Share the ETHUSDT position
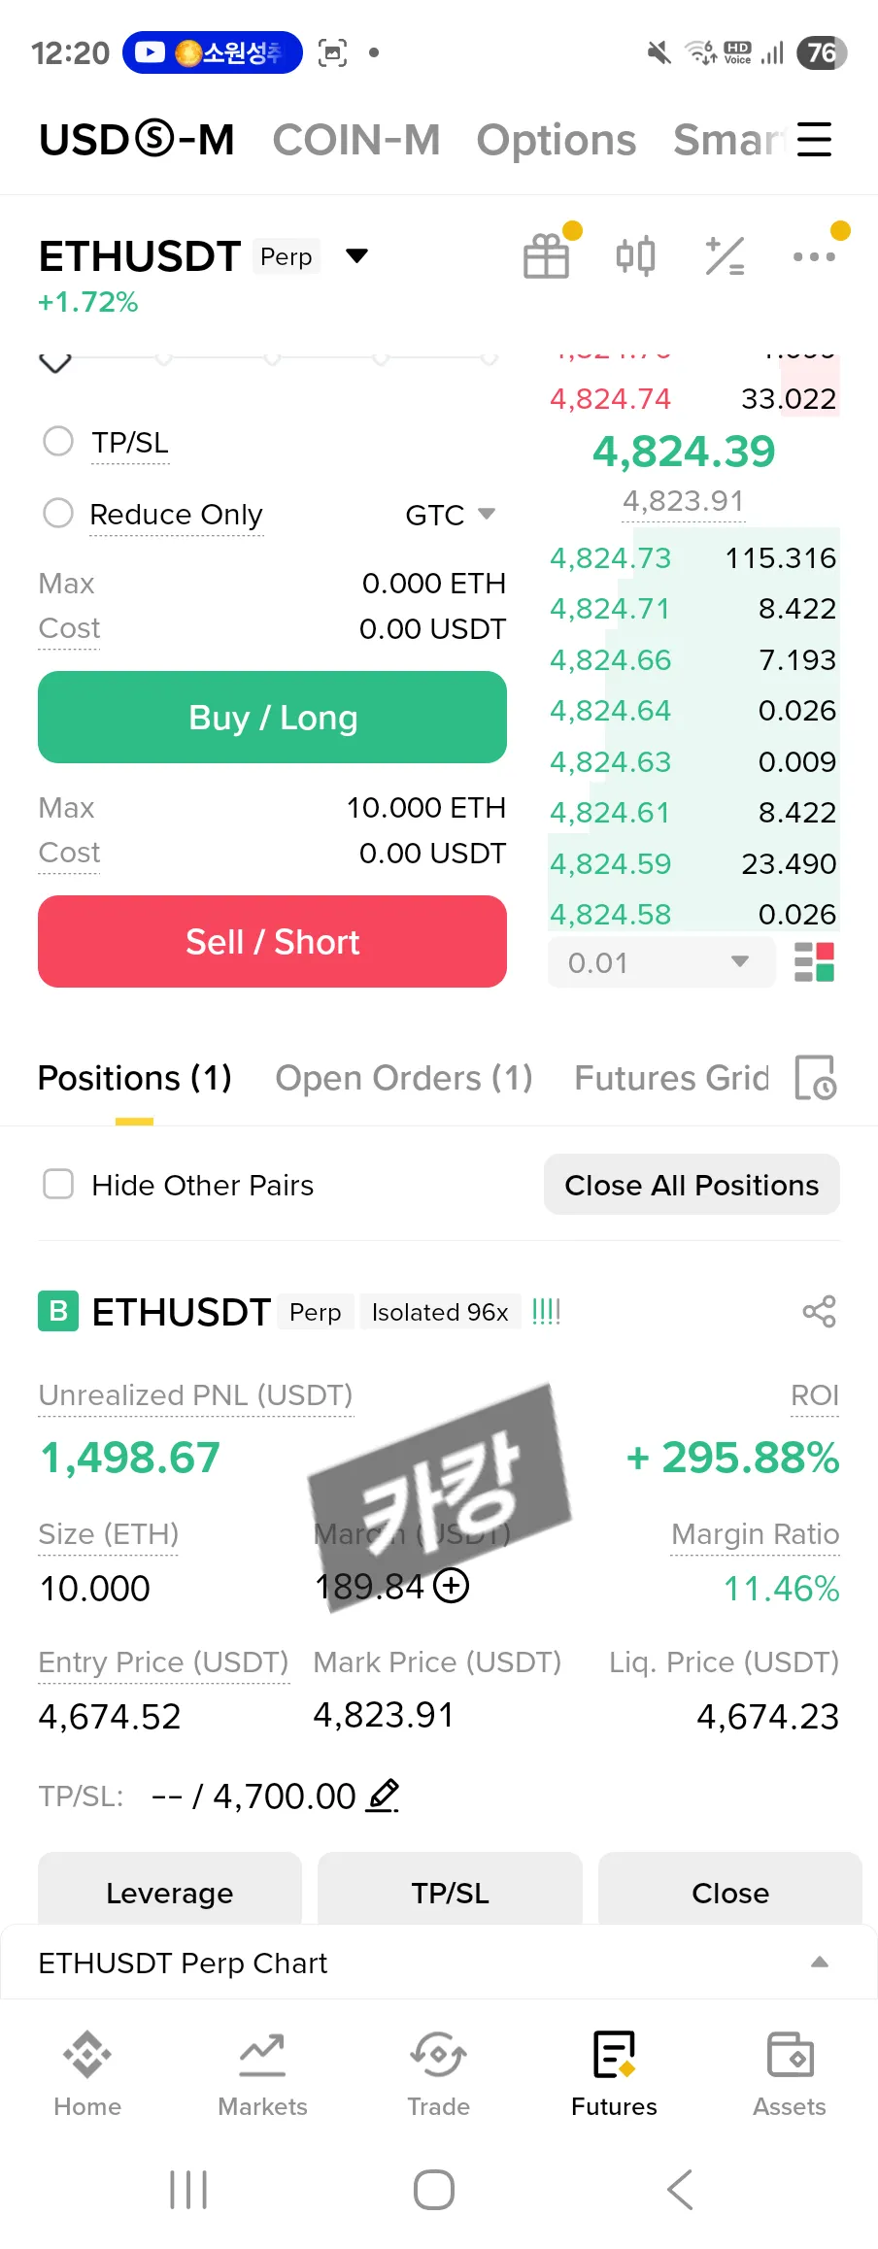 819,1312
